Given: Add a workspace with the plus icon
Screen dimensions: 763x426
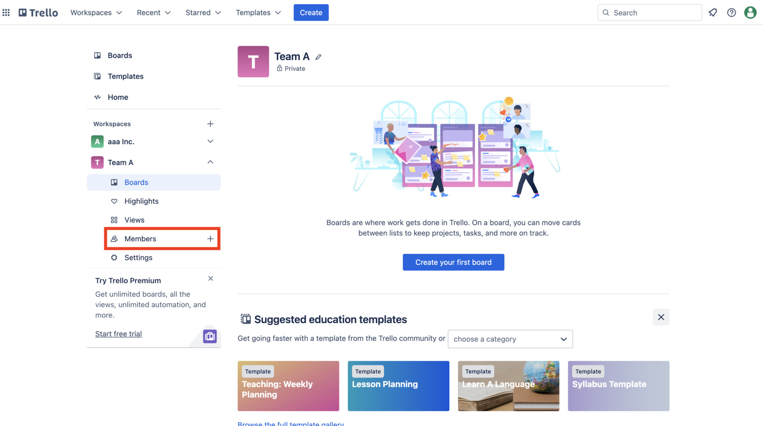Looking at the screenshot, I should click(210, 124).
